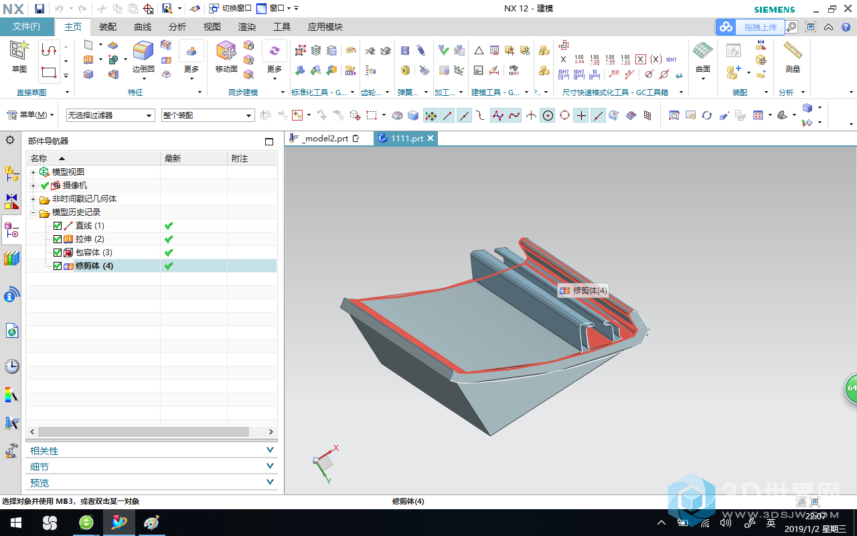857x536 pixels.
Task: Collapse the 模型历史记录 tree node
Action: pos(33,212)
